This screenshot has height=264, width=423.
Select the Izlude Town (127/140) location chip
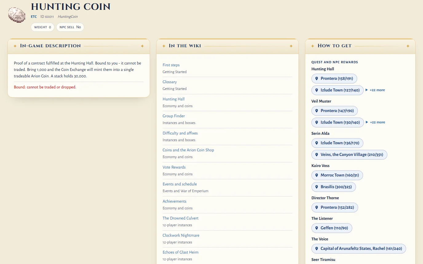point(338,90)
